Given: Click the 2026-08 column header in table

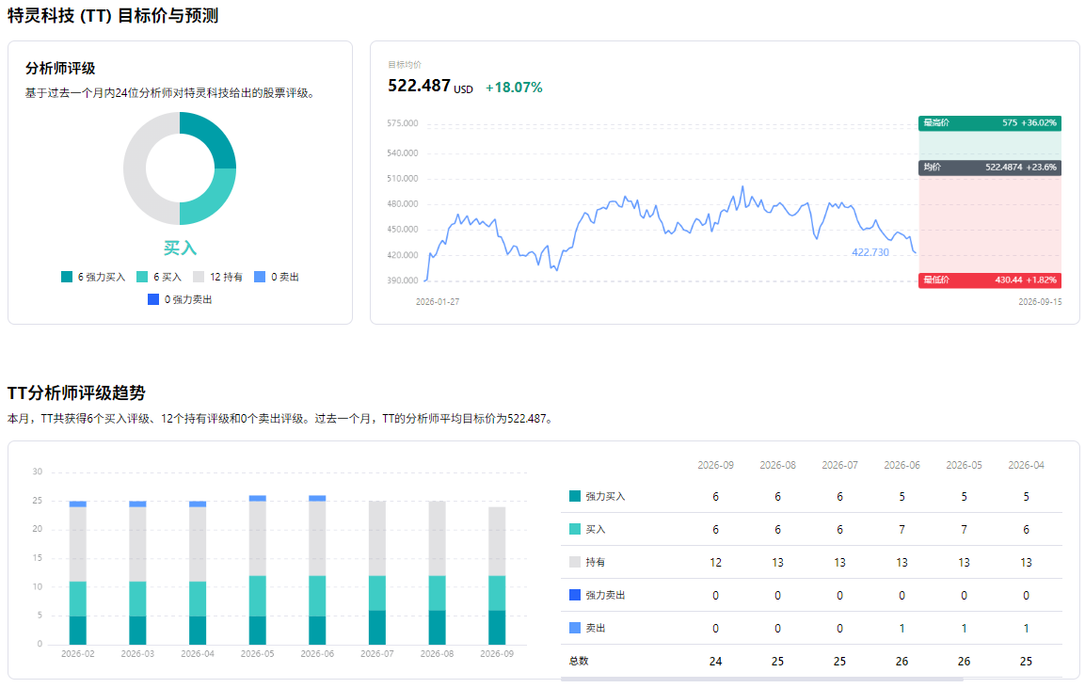Looking at the screenshot, I should tap(778, 465).
